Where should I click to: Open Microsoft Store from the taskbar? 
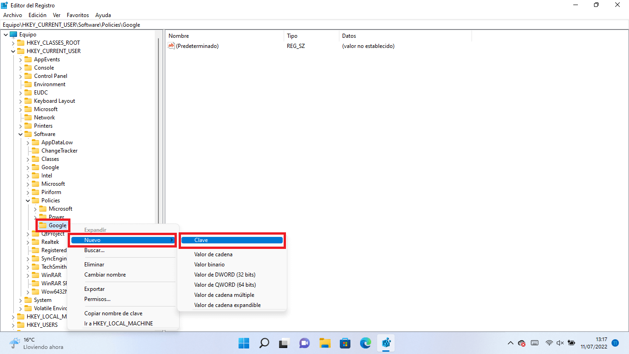[345, 343]
